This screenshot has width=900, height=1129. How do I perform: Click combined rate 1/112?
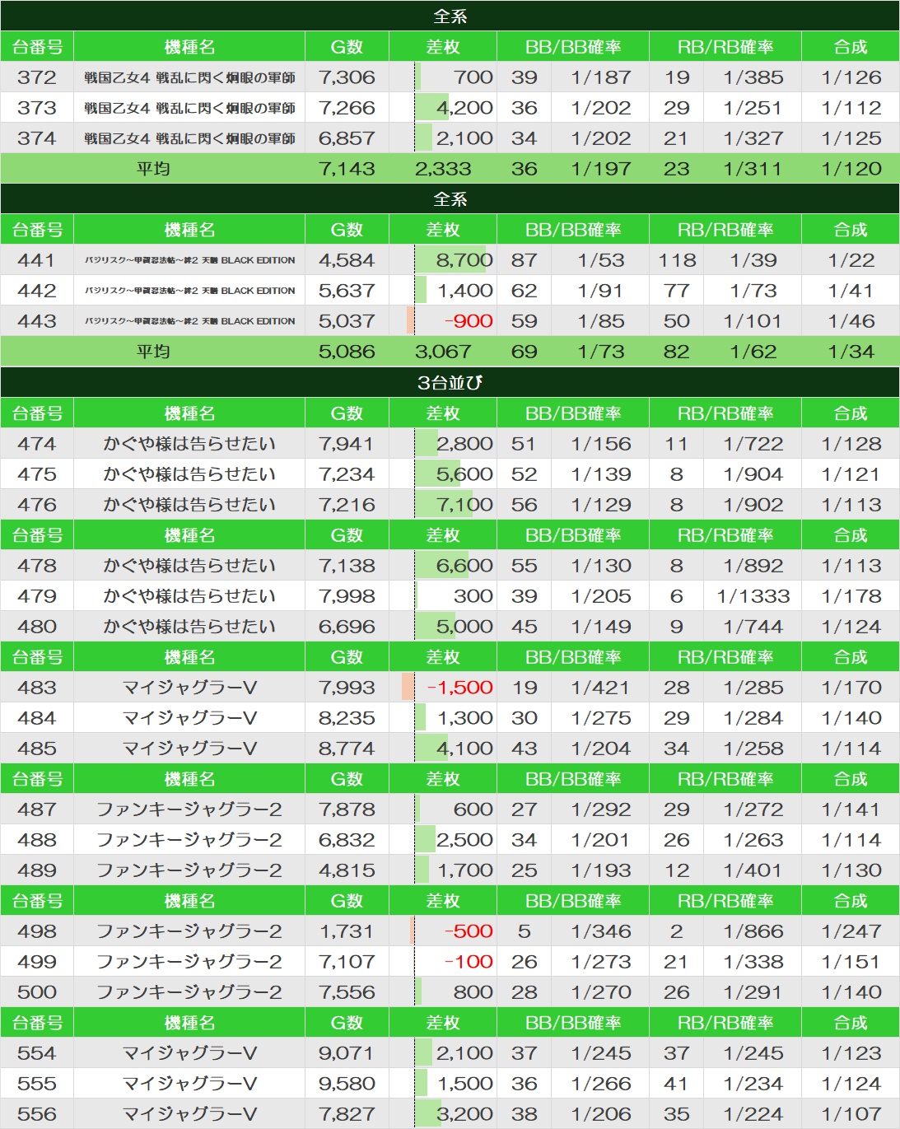pos(851,108)
